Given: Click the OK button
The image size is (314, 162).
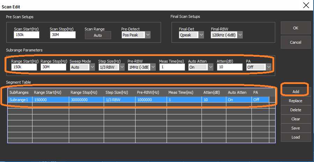Looking at the screenshot, I should pos(295,28).
